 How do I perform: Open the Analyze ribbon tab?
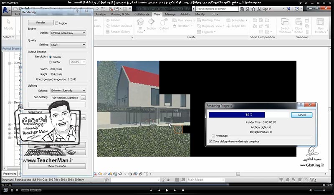[101, 14]
